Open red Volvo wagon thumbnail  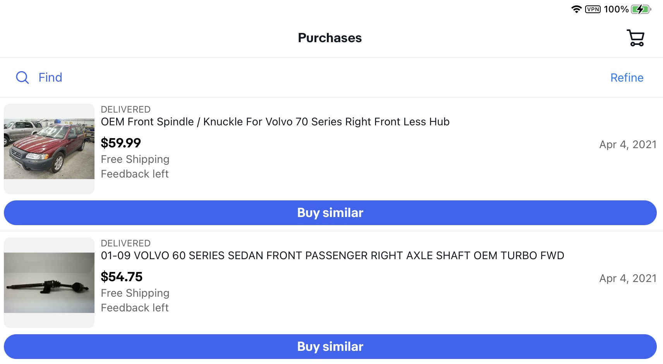pyautogui.click(x=49, y=149)
